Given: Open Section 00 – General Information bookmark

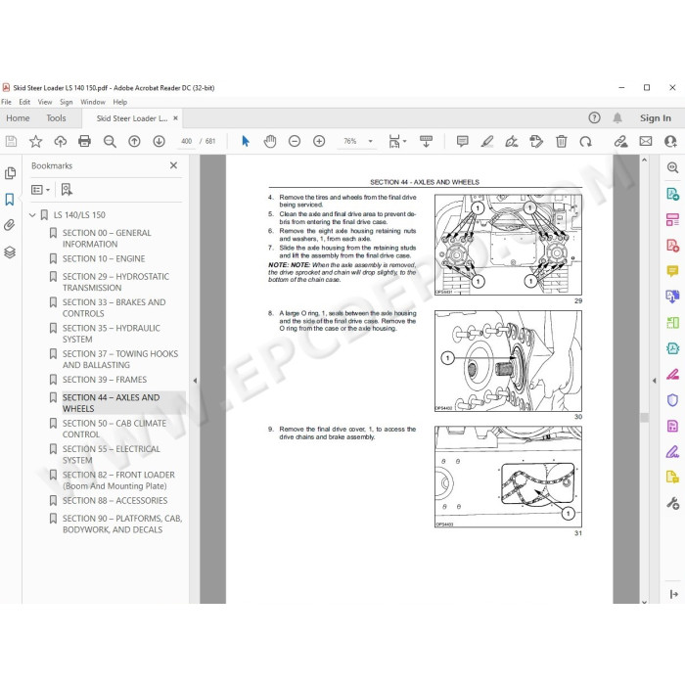Looking at the screenshot, I should (107, 238).
